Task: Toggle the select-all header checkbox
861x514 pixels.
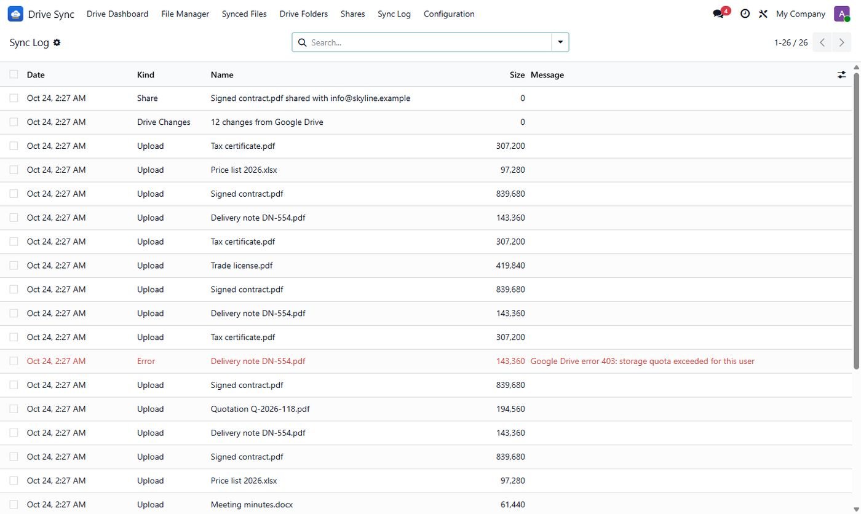Action: click(14, 74)
